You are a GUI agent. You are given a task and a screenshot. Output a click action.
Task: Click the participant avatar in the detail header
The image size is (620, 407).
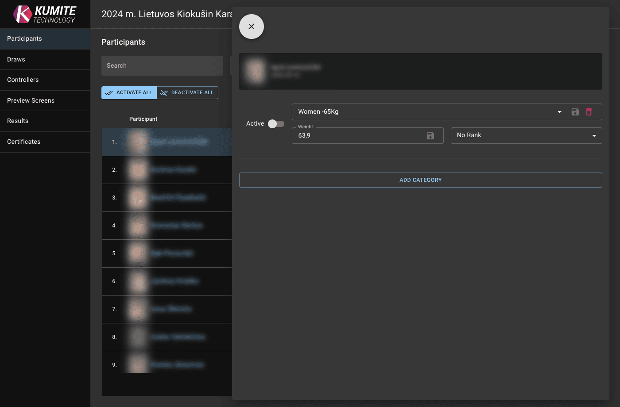pos(256,71)
